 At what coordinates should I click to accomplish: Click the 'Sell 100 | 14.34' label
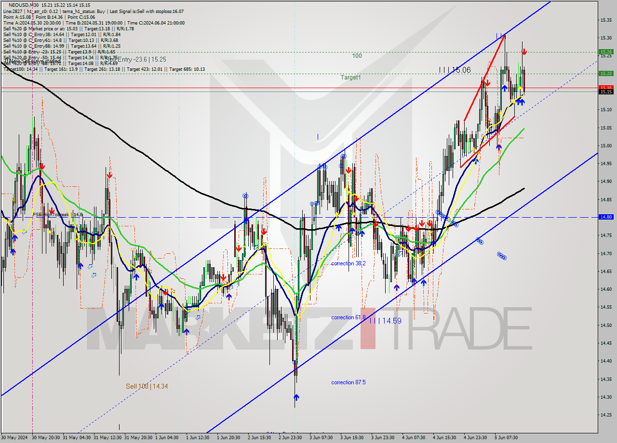[147, 386]
